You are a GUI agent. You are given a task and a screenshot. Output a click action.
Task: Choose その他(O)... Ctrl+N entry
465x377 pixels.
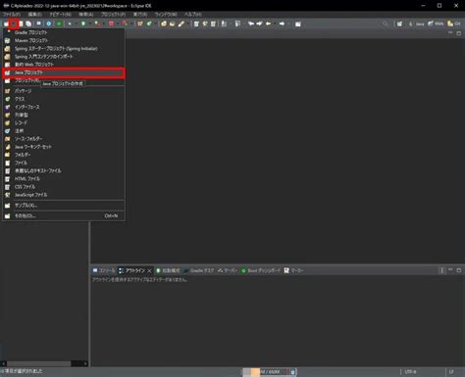pyautogui.click(x=64, y=216)
